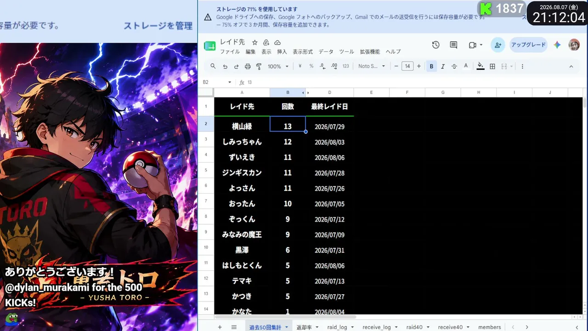
Task: Open the 表示形式 menu
Action: click(x=303, y=51)
